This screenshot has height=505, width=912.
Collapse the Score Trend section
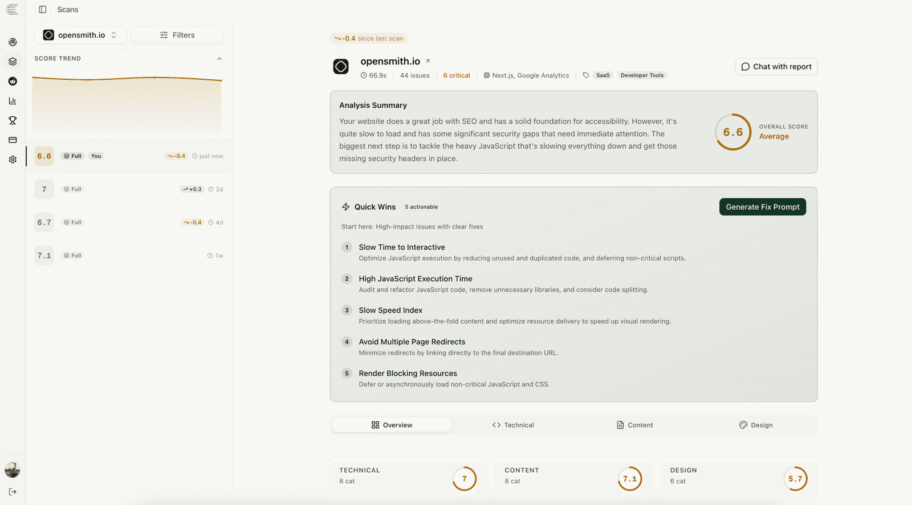click(219, 59)
